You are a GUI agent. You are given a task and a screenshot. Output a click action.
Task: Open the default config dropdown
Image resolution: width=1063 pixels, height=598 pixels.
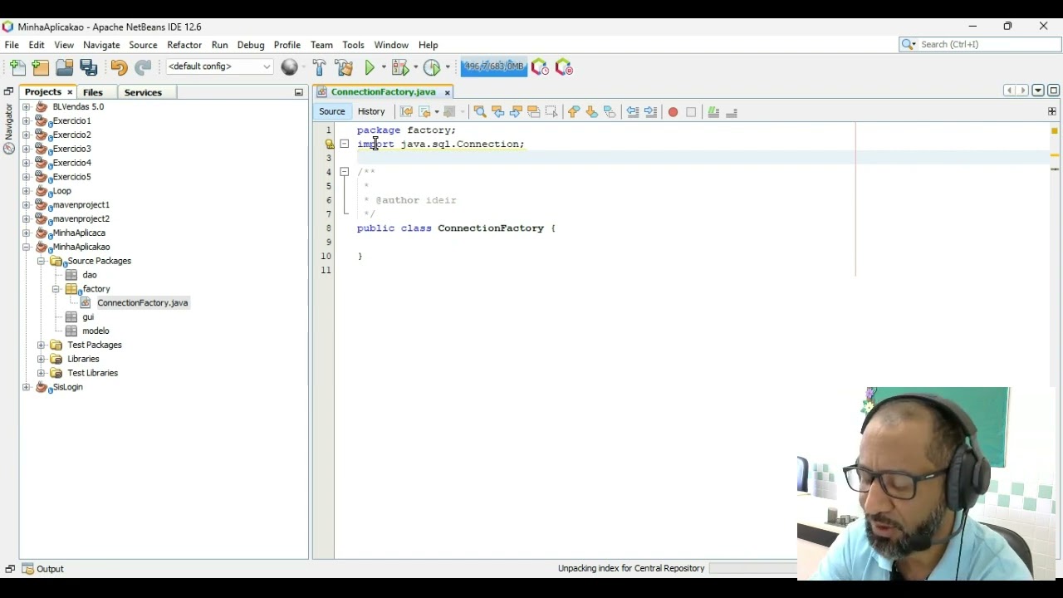[219, 66]
